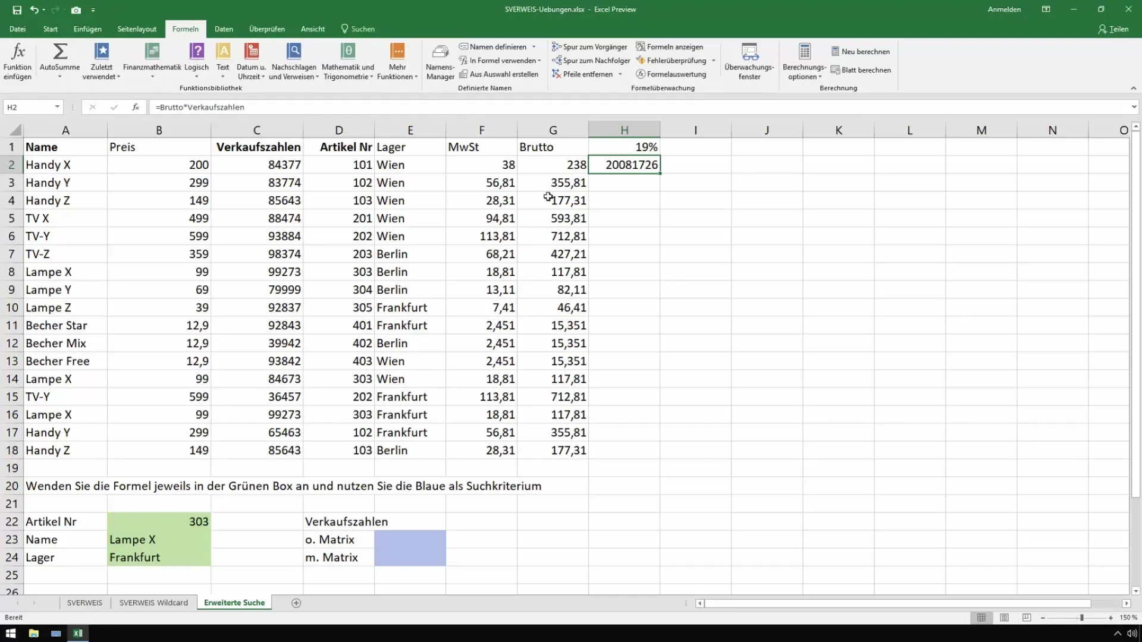Click the fx insert function button in the formula bar
Viewport: 1142px width, 642px height.
coord(136,107)
